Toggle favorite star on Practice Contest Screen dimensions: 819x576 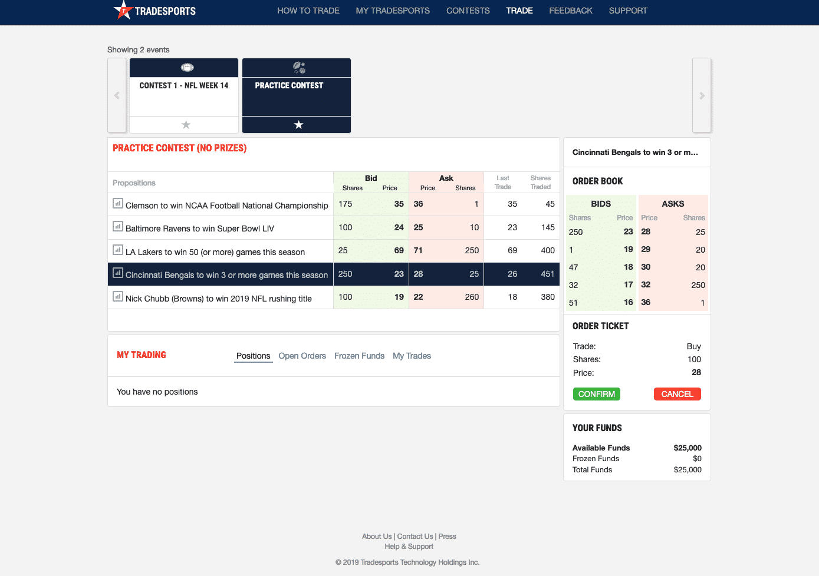298,125
